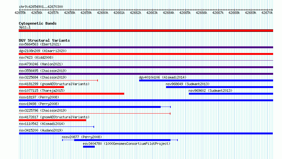This screenshot has width=282, height=159.
Task: Click the 42661k ruler tick label
Action: tap(119, 13)
